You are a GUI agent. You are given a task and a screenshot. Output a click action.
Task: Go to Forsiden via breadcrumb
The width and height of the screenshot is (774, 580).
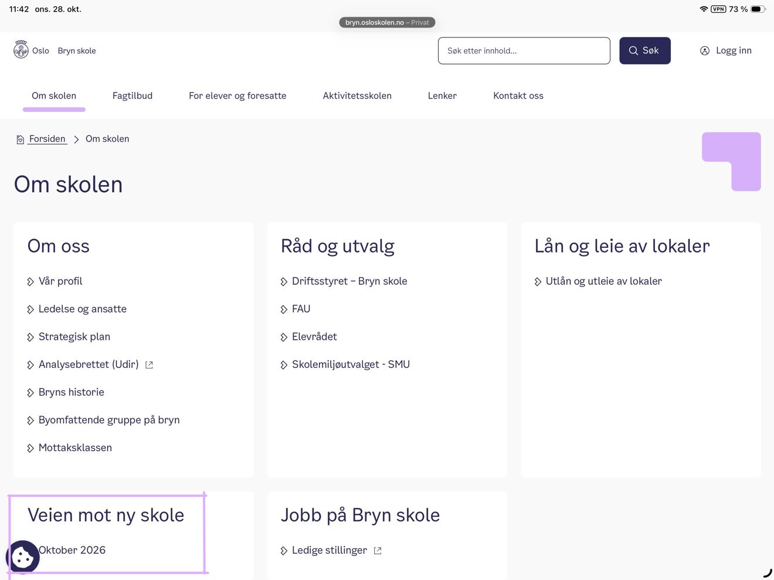point(47,139)
